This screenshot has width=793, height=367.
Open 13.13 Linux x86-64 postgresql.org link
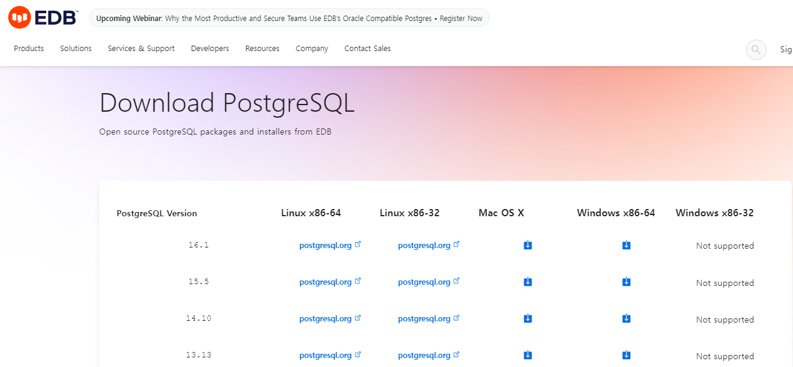pyautogui.click(x=330, y=355)
